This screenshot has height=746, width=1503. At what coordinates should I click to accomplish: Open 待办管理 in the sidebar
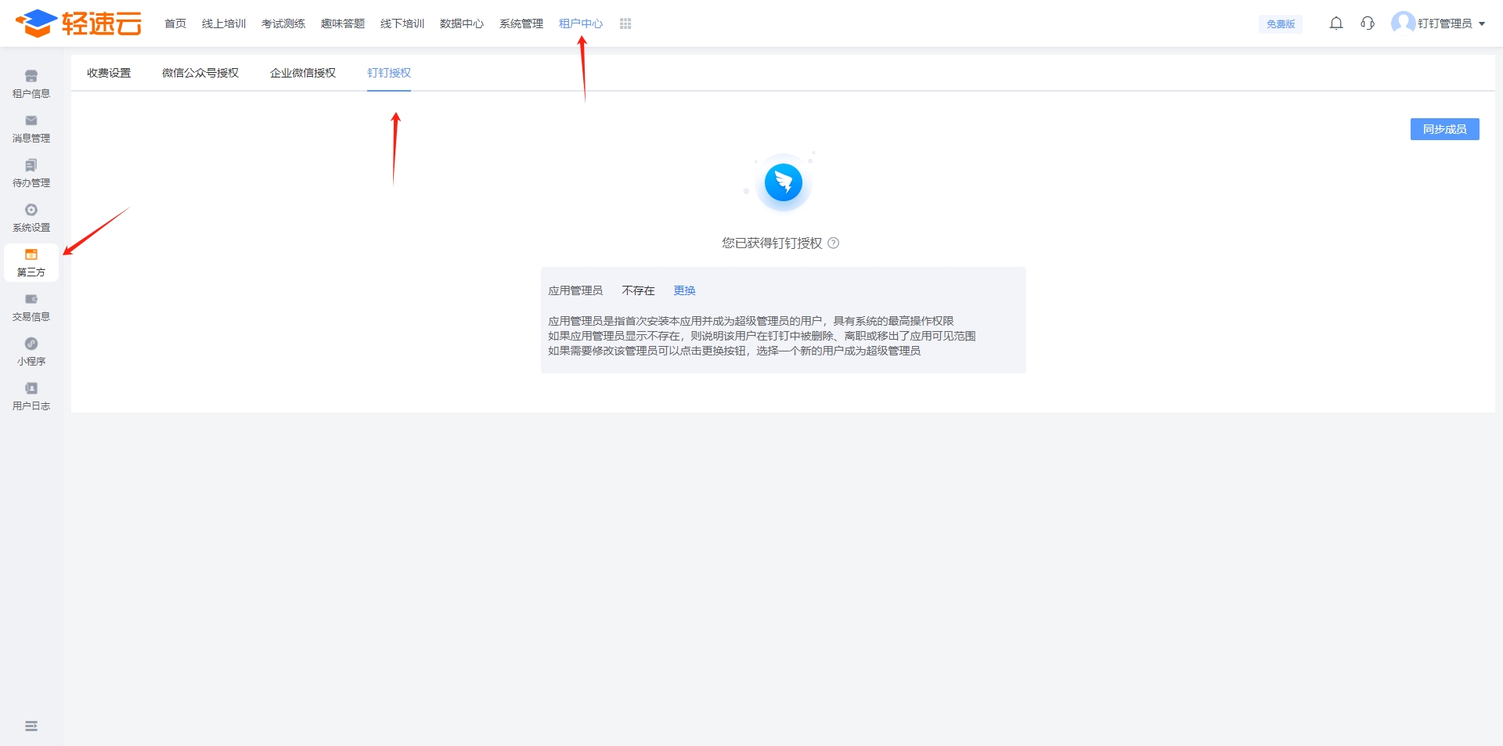31,174
